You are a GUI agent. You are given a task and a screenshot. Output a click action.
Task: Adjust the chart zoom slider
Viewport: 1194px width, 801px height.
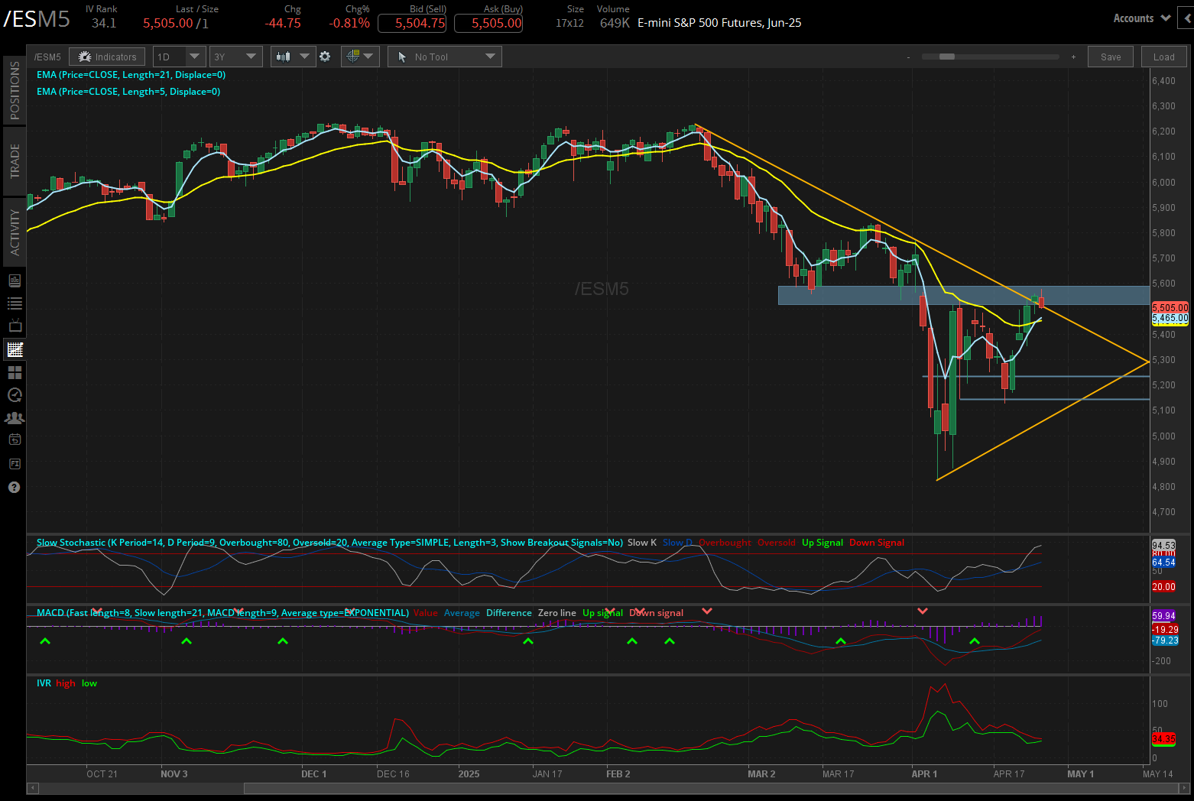[x=946, y=56]
